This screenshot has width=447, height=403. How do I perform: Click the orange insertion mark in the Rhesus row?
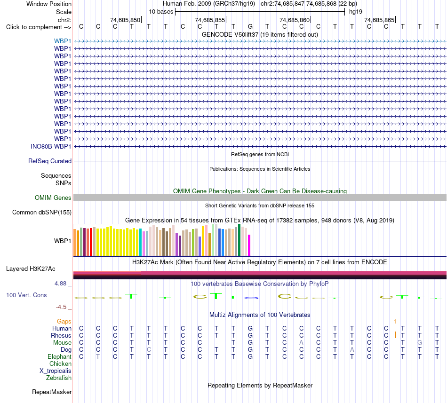pos(395,335)
